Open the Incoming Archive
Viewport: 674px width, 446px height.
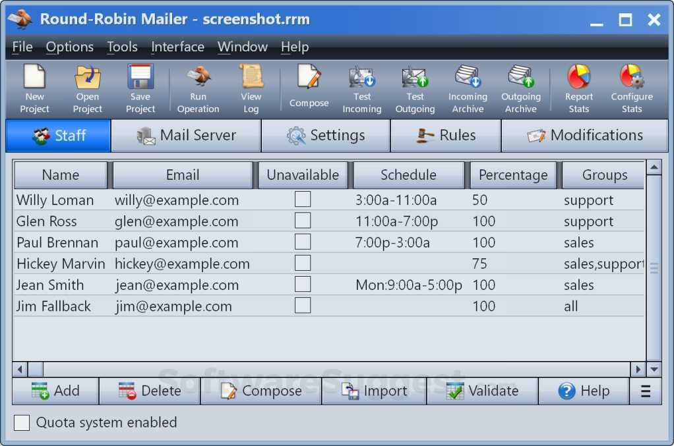pyautogui.click(x=468, y=90)
